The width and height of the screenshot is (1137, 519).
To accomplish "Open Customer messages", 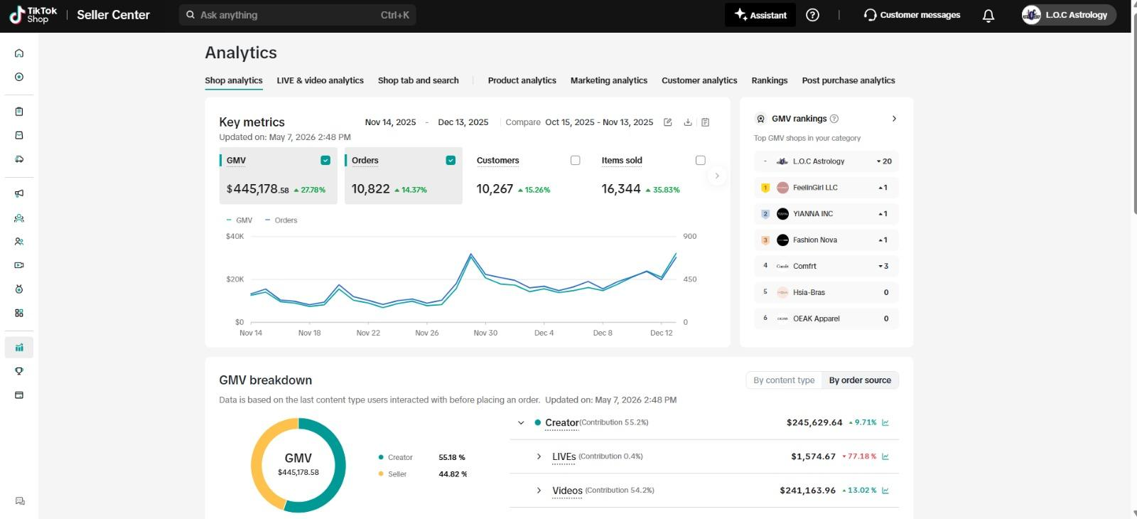I will coord(912,15).
